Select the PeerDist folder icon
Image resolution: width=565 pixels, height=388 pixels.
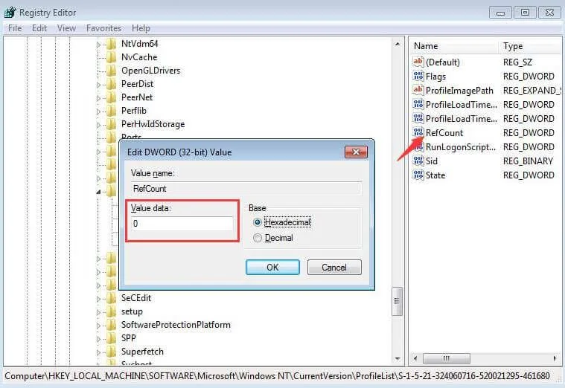112,84
